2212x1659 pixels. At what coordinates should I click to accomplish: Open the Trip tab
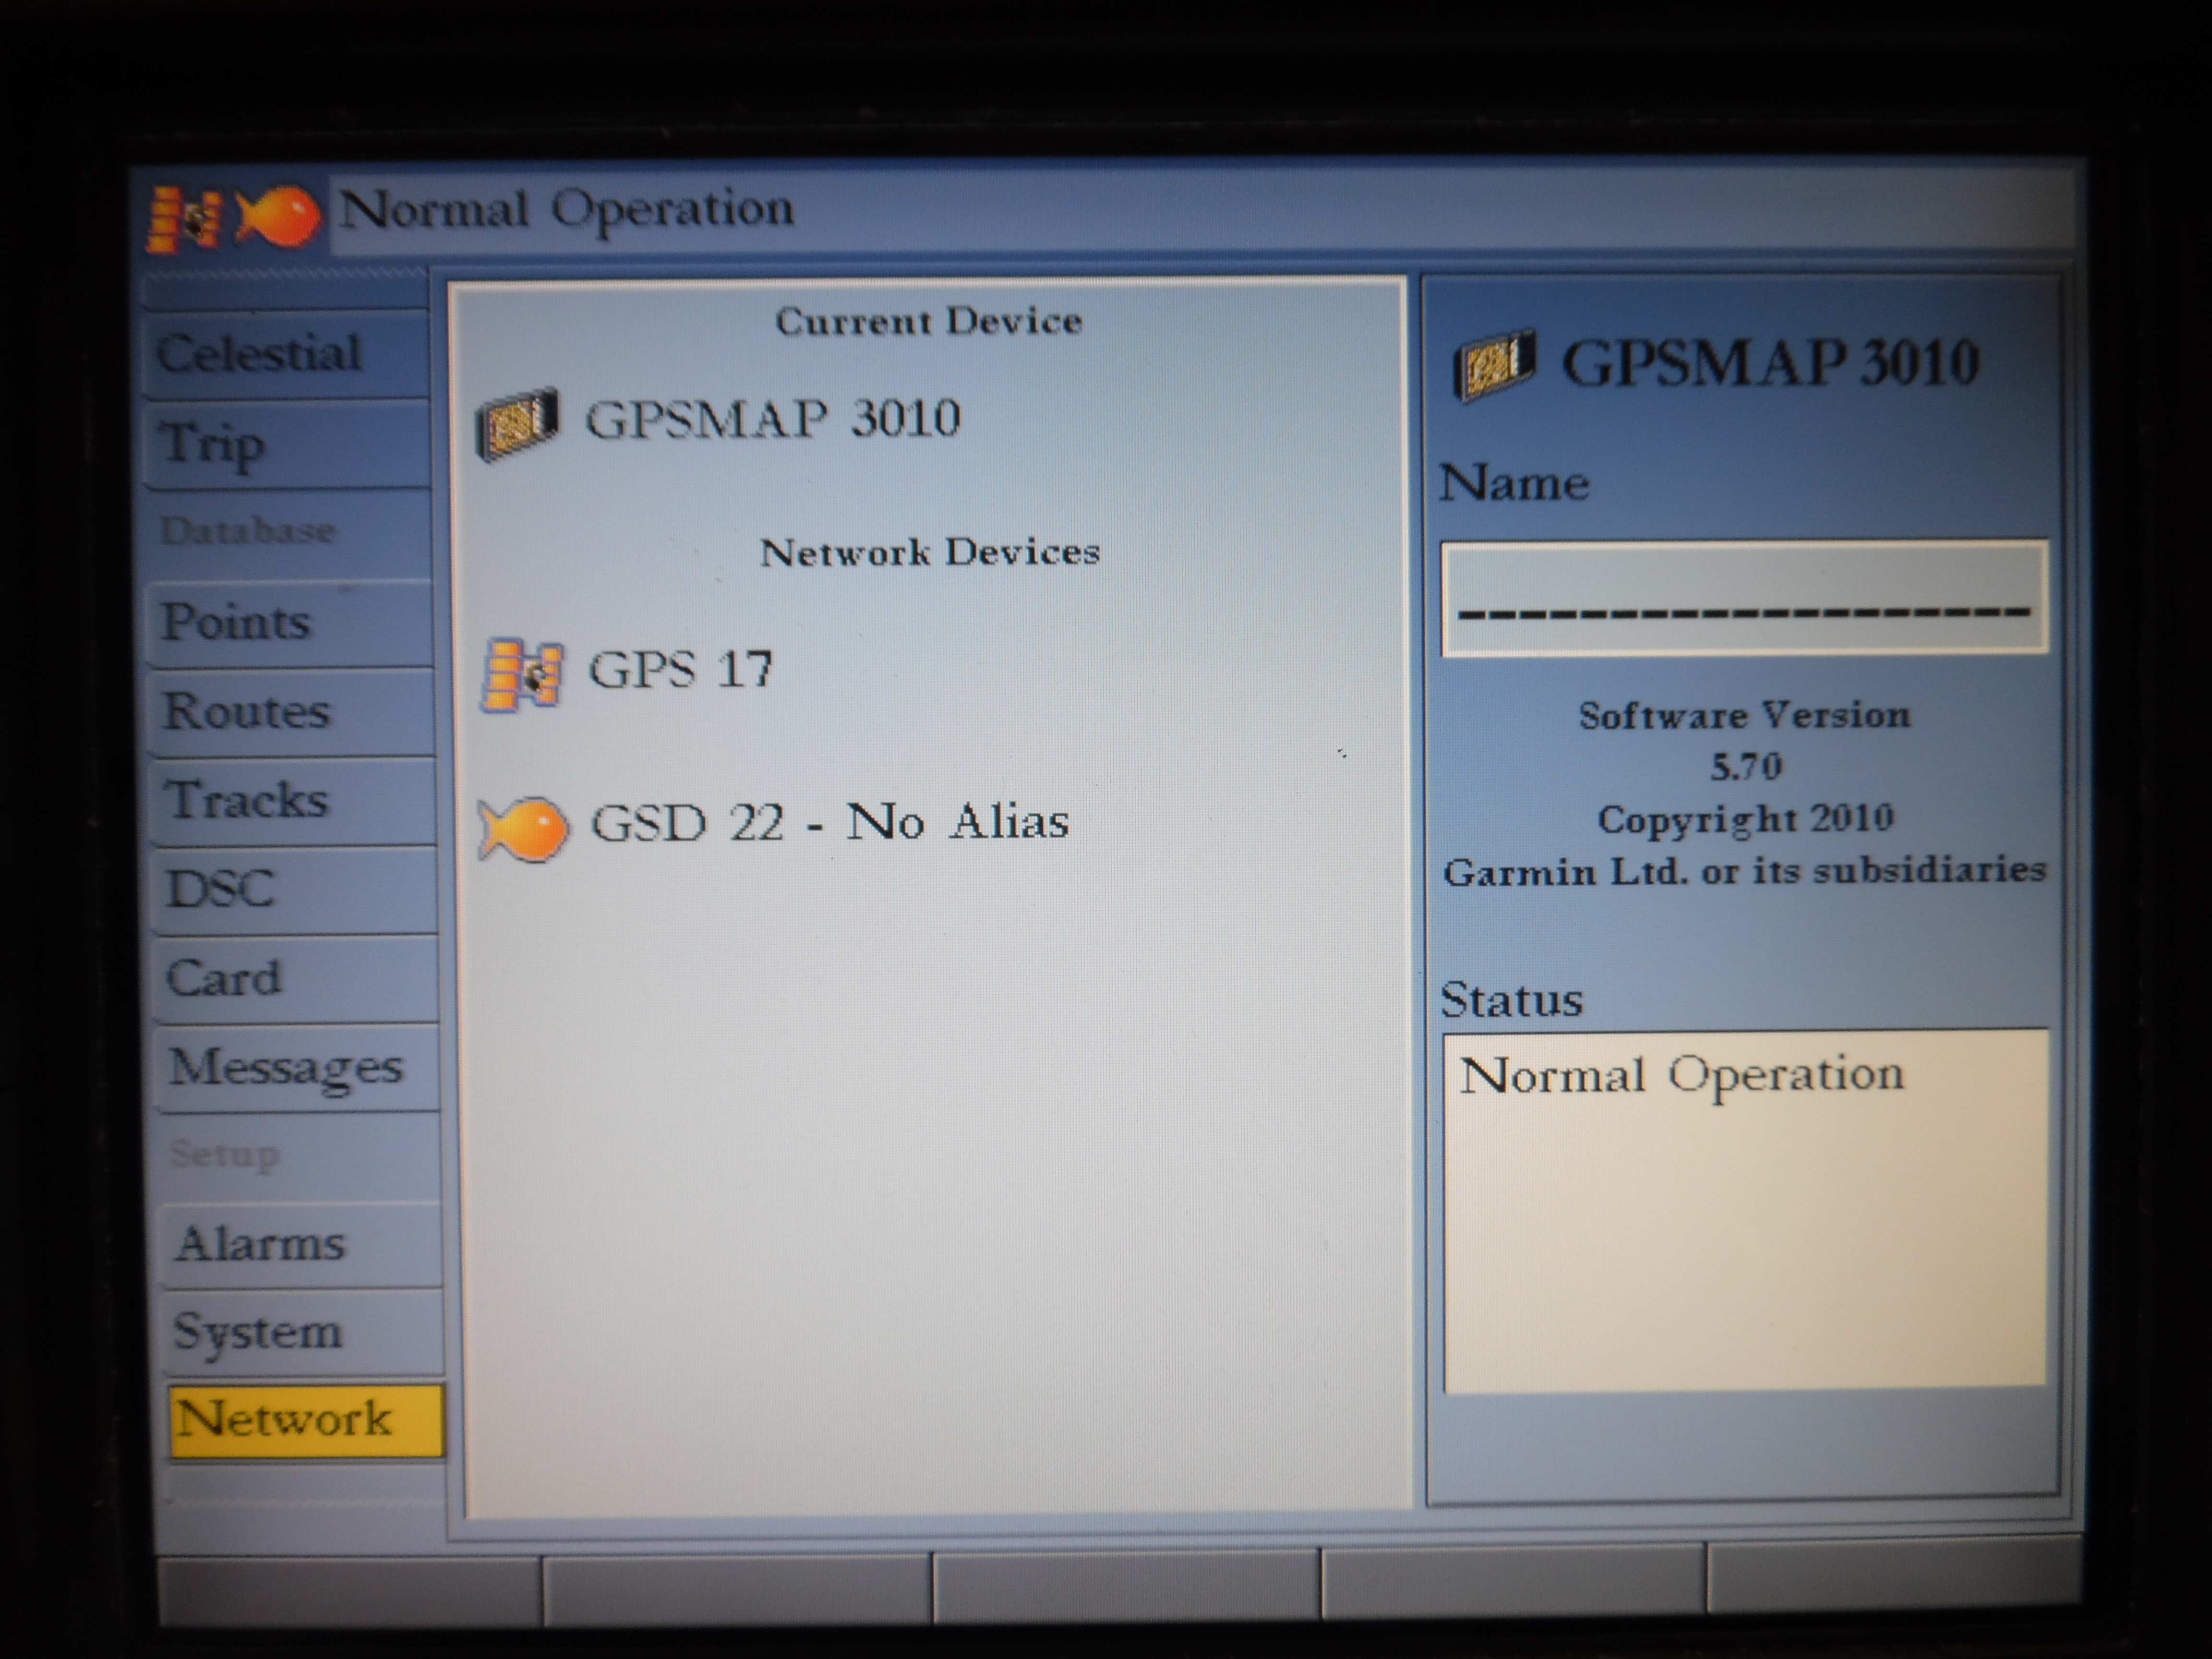pyautogui.click(x=288, y=444)
